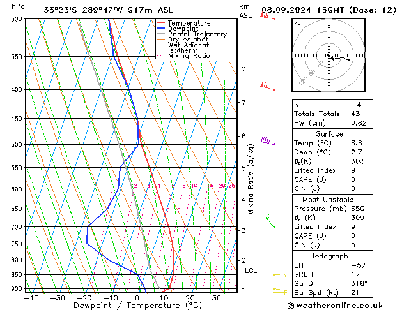402x310 pixels.
Task: Click the weatheronline.co.uk copyright link
Action: 335,306
